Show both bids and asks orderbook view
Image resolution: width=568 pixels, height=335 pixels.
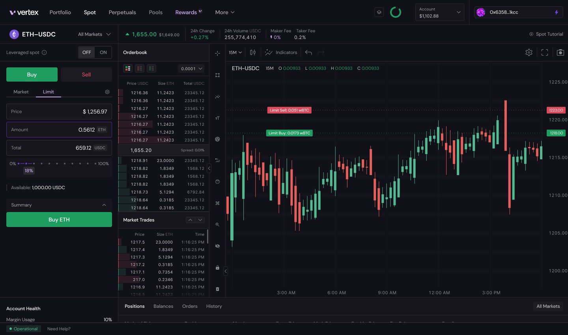128,69
